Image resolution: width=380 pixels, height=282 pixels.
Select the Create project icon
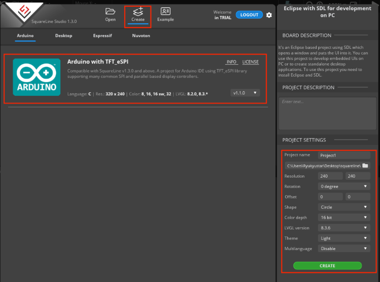138,15
